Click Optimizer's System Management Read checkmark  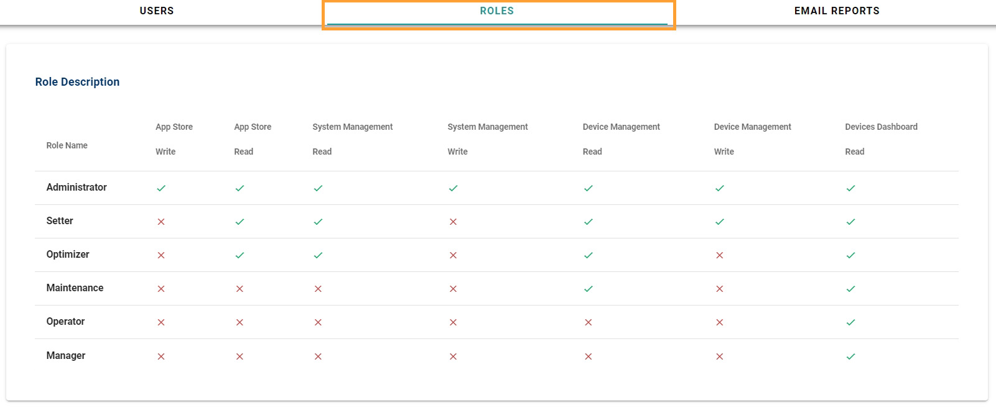point(318,255)
